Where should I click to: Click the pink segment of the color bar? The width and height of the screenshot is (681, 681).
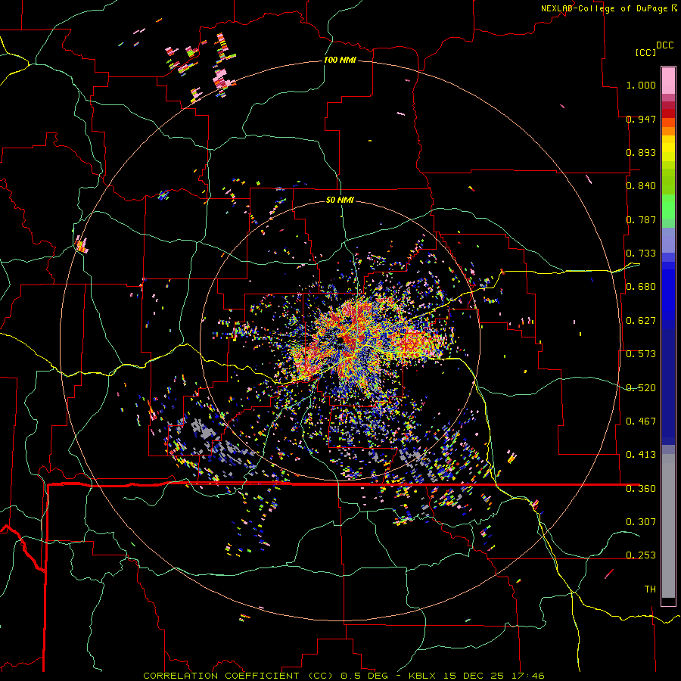[x=668, y=81]
